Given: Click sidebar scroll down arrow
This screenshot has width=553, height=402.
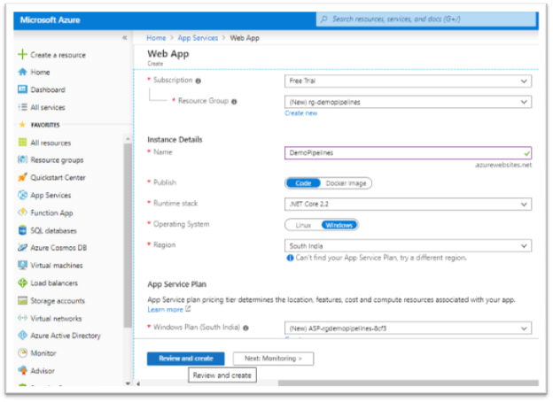Looking at the screenshot, I should (x=128, y=383).
